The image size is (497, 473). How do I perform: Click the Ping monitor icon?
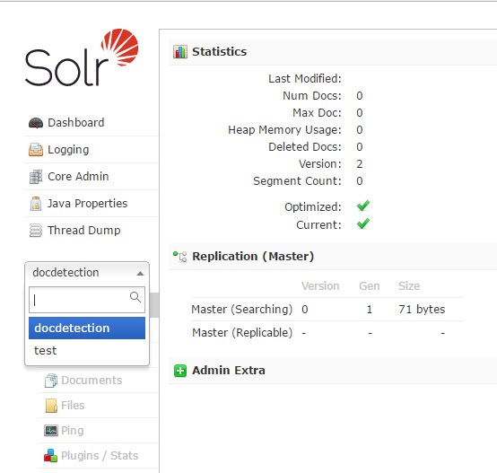[51, 431]
